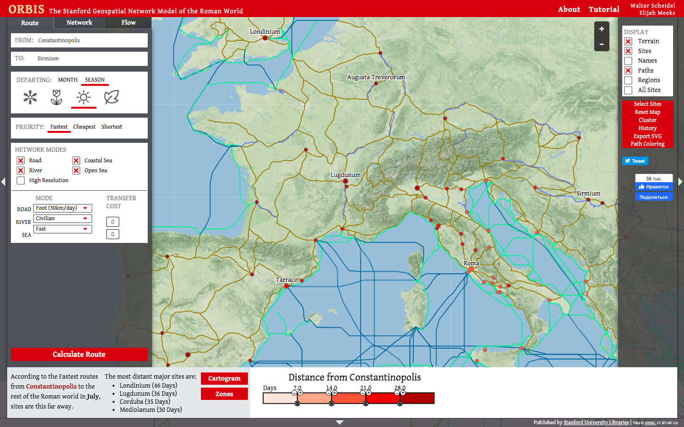Open the Road mode Foot dropdown
The width and height of the screenshot is (684, 427).
pyautogui.click(x=63, y=208)
